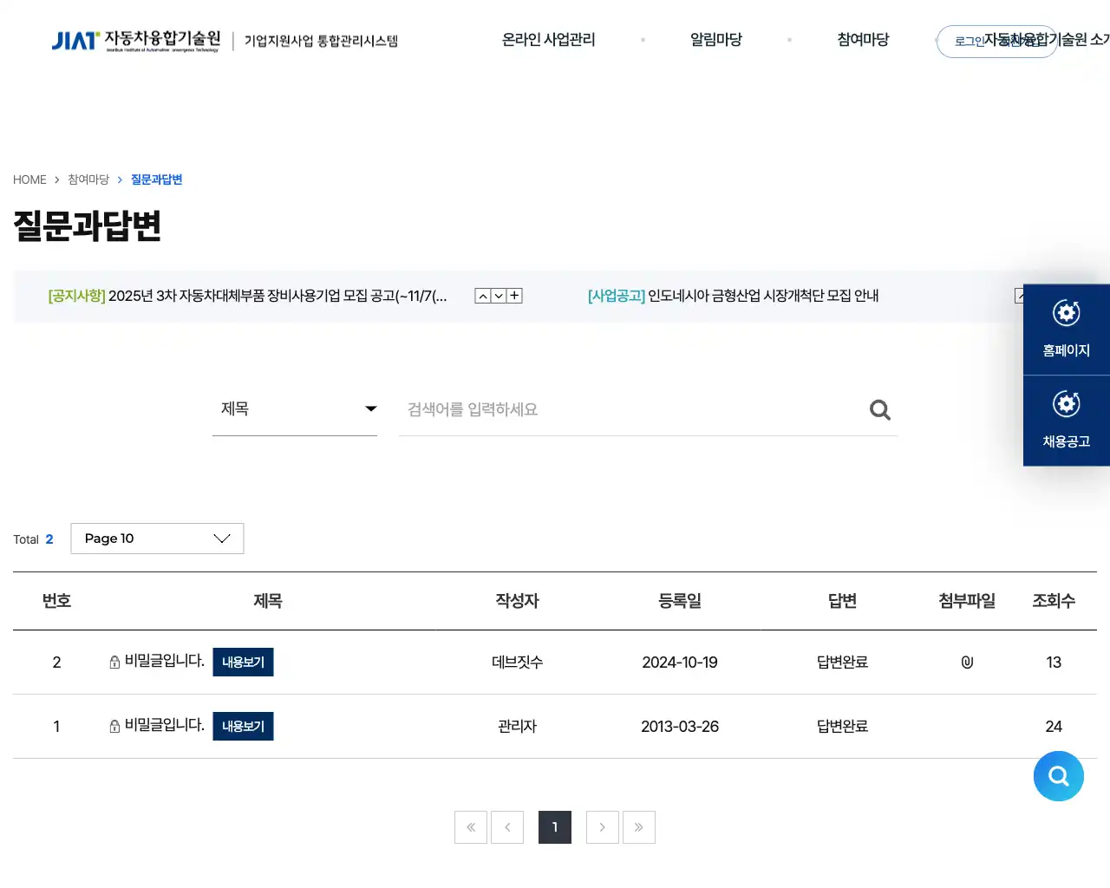Open the 제목 search field dropdown
The height and width of the screenshot is (888, 1110).
coord(295,408)
